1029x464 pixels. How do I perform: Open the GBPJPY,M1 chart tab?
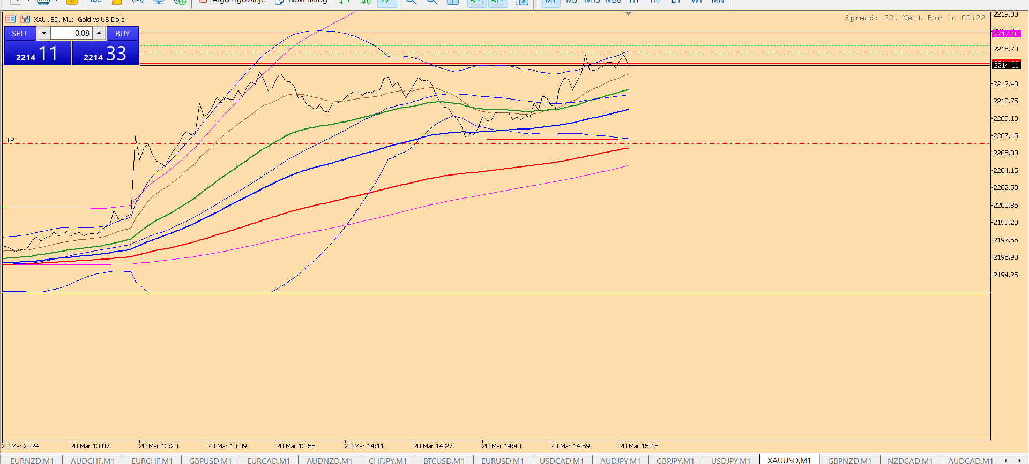[675, 460]
